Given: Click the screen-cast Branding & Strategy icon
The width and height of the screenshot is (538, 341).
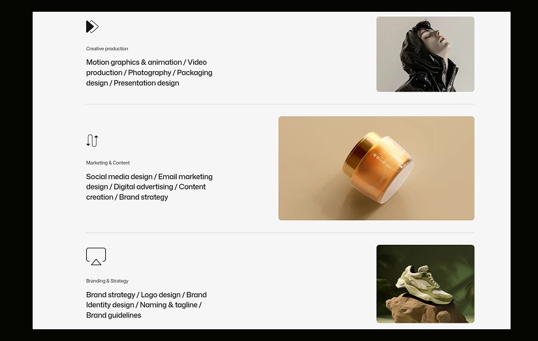Looking at the screenshot, I should (96, 257).
